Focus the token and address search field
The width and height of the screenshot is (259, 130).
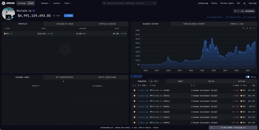click(x=129, y=3)
